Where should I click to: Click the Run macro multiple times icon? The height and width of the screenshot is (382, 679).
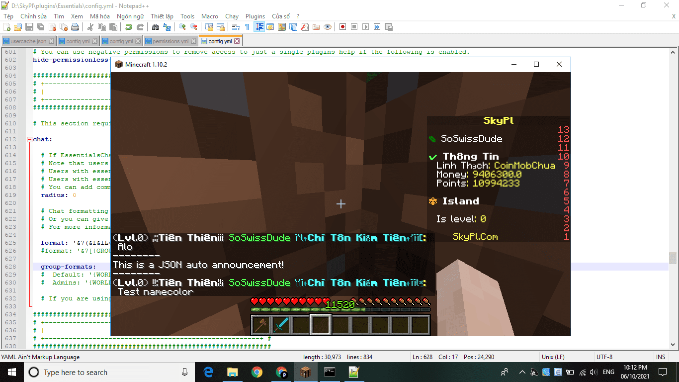(x=377, y=27)
